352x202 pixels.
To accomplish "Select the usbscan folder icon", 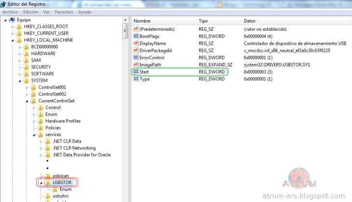I will pos(48,176).
